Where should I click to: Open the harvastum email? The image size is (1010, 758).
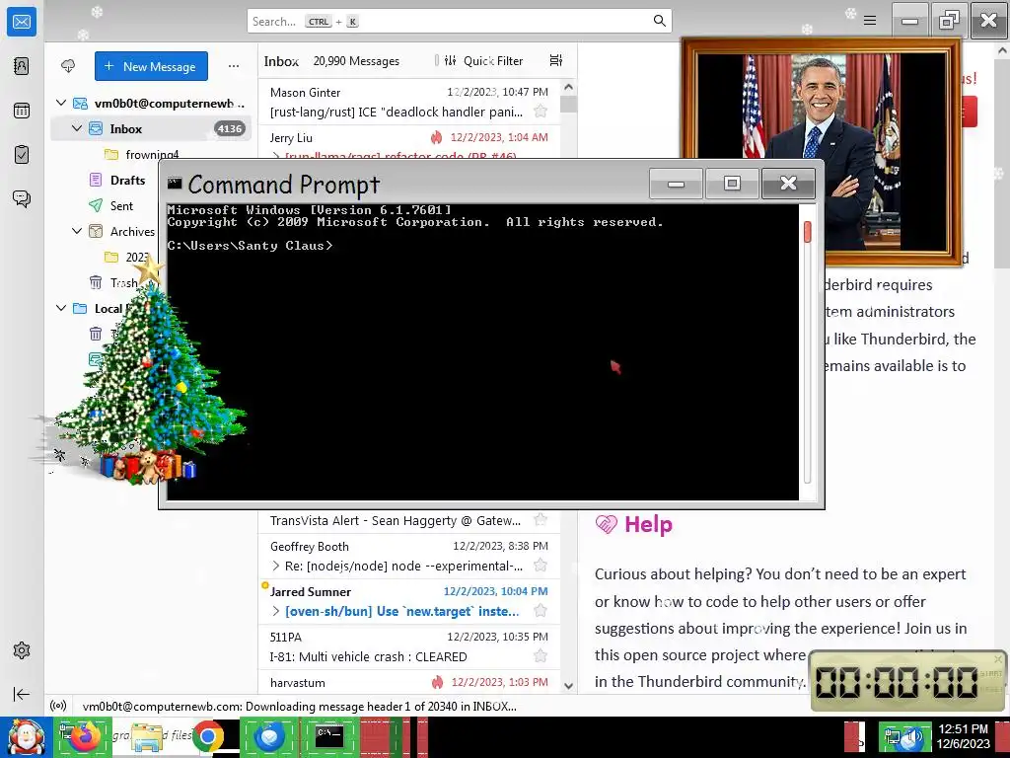tap(409, 682)
